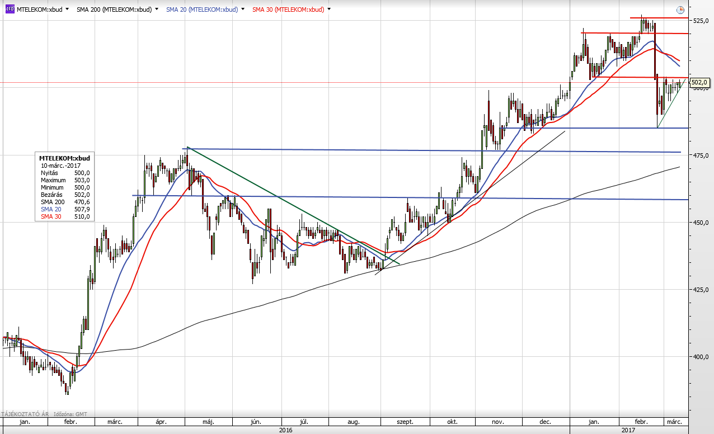
Task: Select the red SMA 30 legend label
Action: 288,10
